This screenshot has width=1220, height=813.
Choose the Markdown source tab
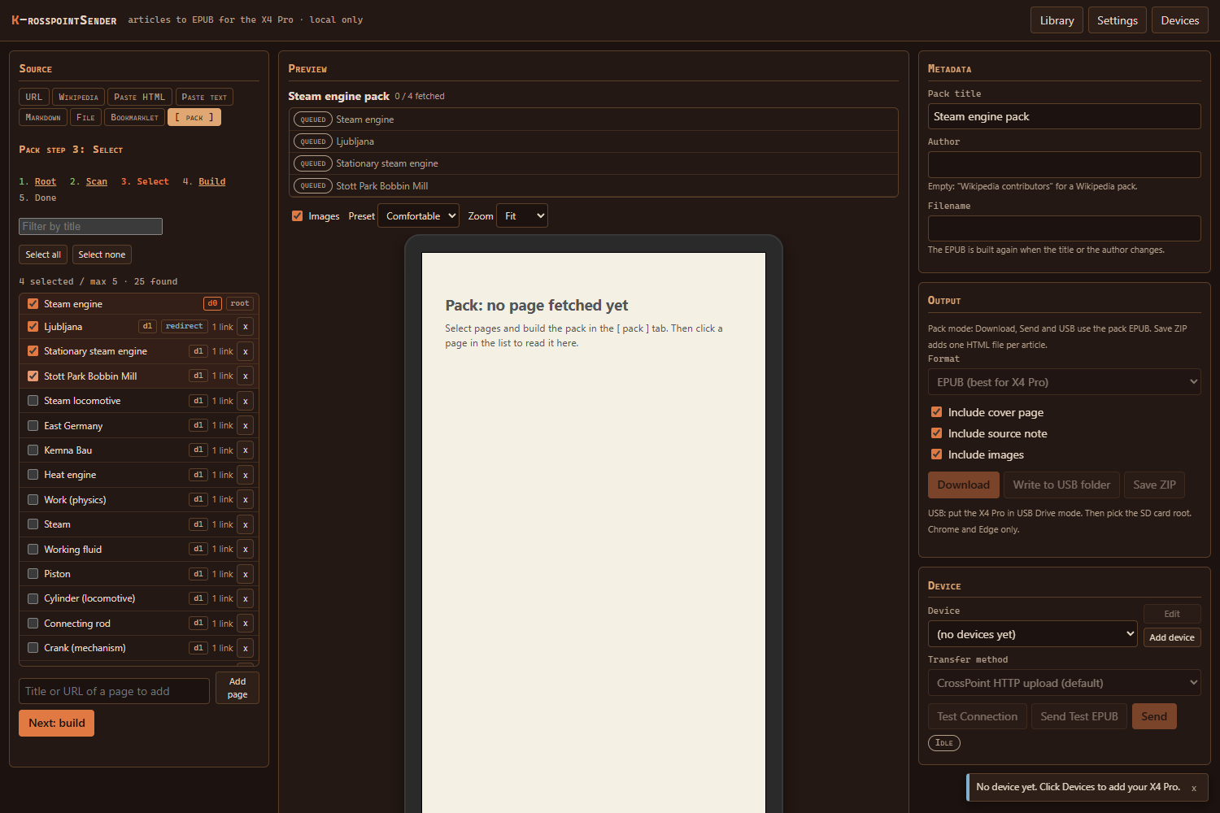pos(43,117)
